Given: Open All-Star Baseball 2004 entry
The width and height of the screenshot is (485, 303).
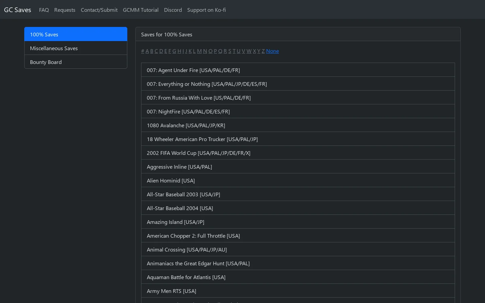Looking at the screenshot, I should click(x=298, y=208).
